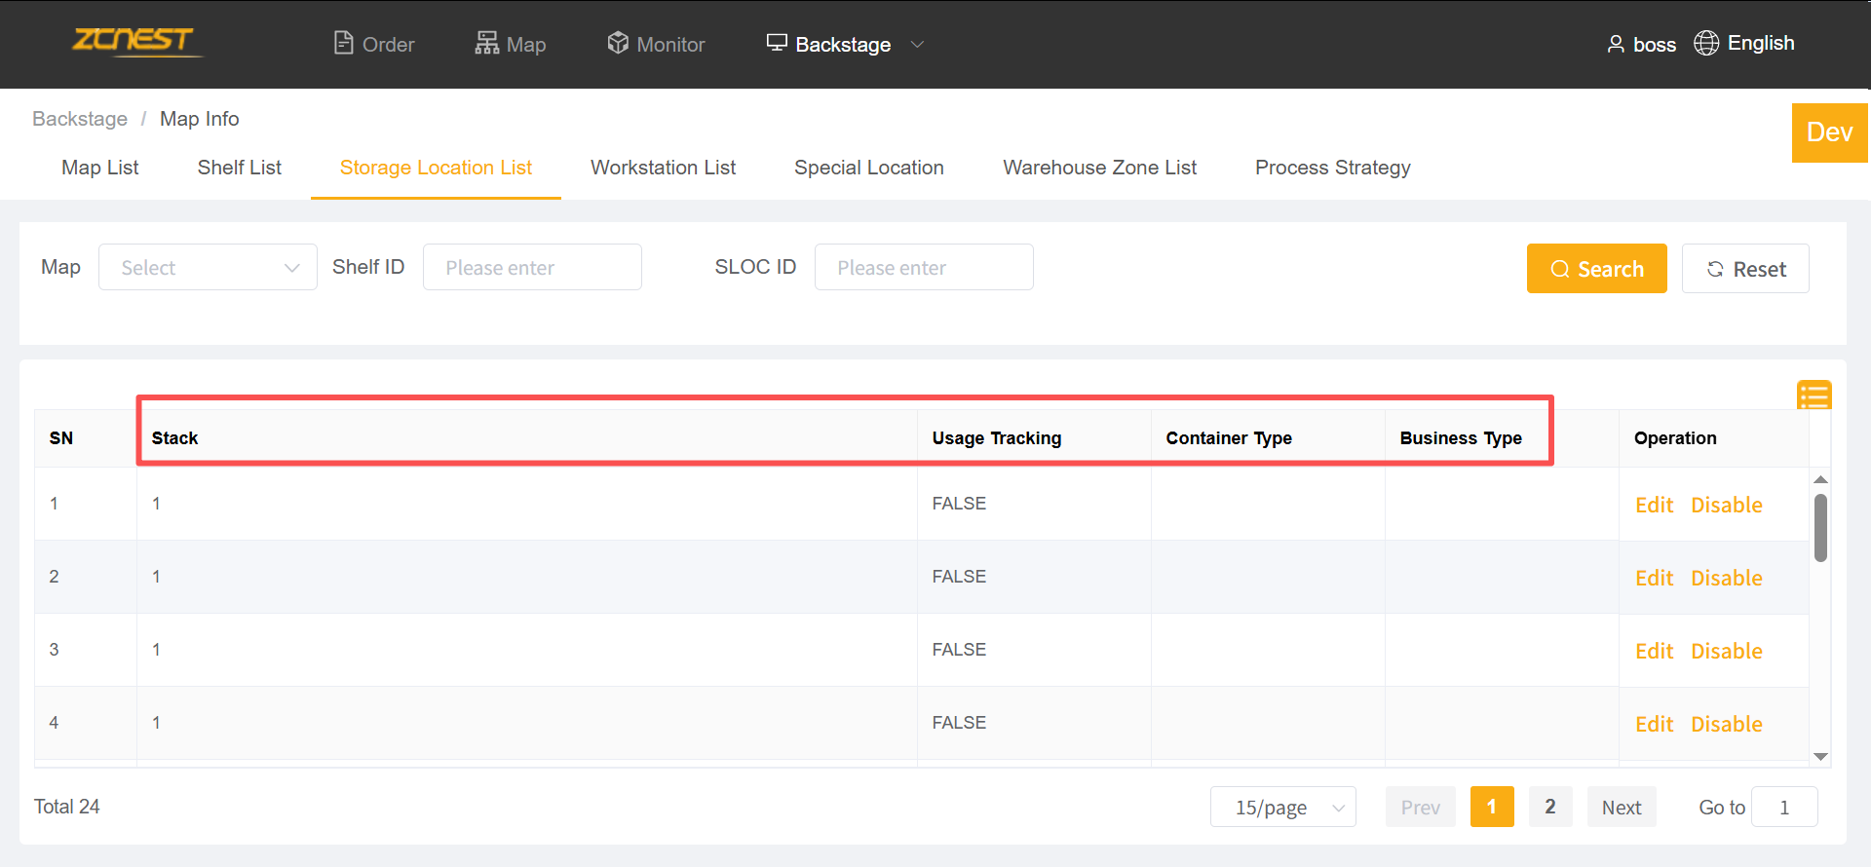Click the boss user profile icon

[x=1616, y=44]
